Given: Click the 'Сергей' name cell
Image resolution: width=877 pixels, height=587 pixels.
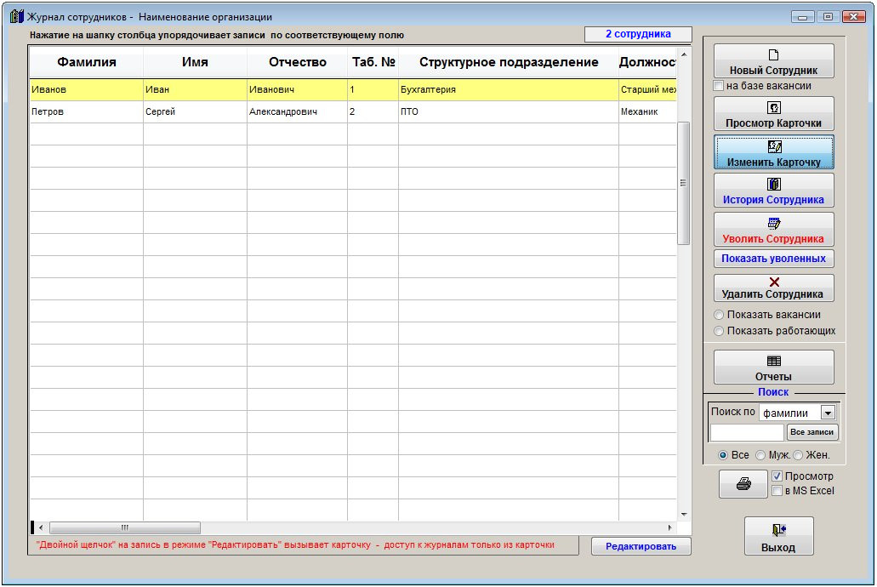Looking at the screenshot, I should pyautogui.click(x=195, y=112).
